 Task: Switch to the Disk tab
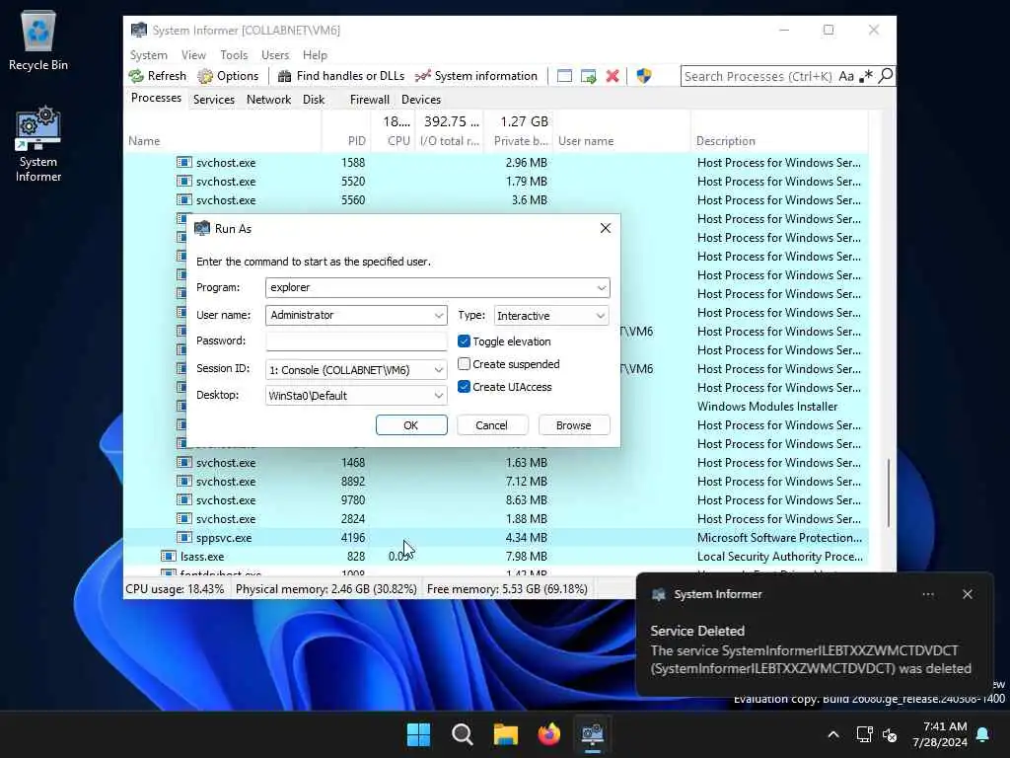pyautogui.click(x=314, y=100)
